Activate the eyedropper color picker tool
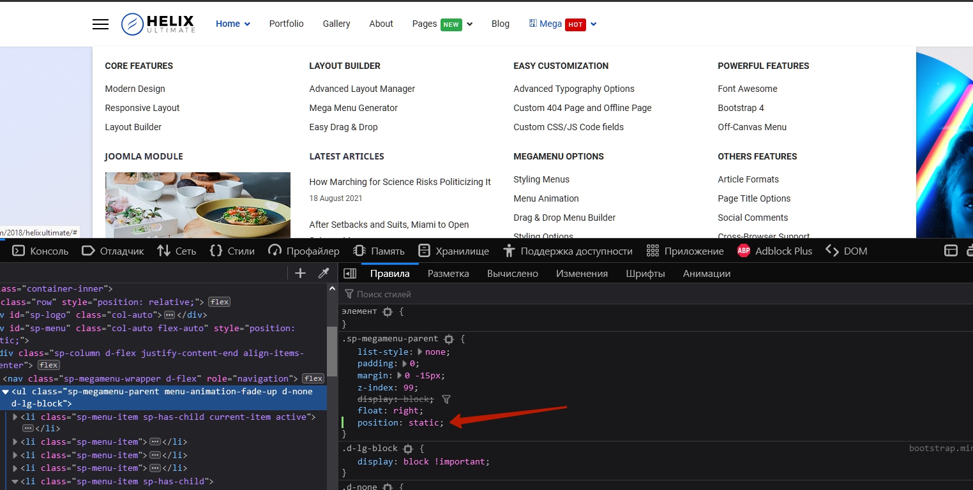The width and height of the screenshot is (973, 490). tap(324, 274)
